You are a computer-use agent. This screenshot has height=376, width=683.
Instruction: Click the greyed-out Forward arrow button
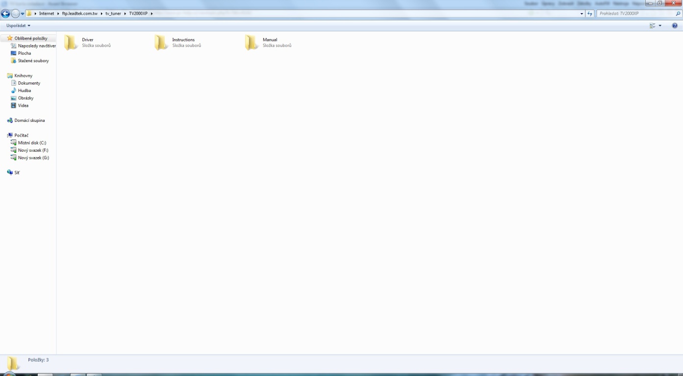coord(15,14)
